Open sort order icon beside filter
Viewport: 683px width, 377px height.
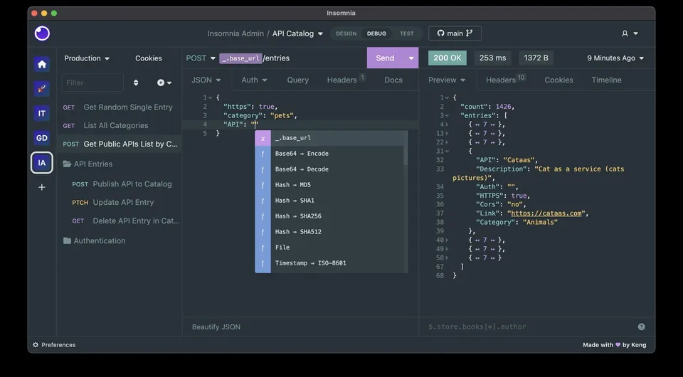point(136,83)
